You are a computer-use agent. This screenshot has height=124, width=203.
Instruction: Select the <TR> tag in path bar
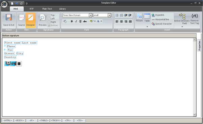[68, 121]
